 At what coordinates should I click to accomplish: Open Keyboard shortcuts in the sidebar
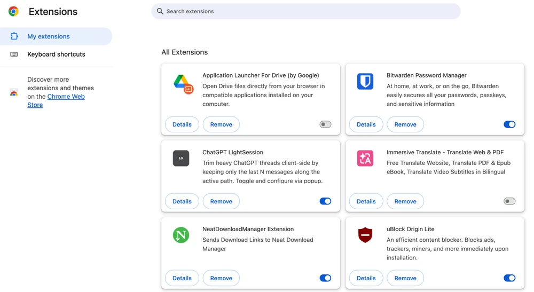pos(56,54)
